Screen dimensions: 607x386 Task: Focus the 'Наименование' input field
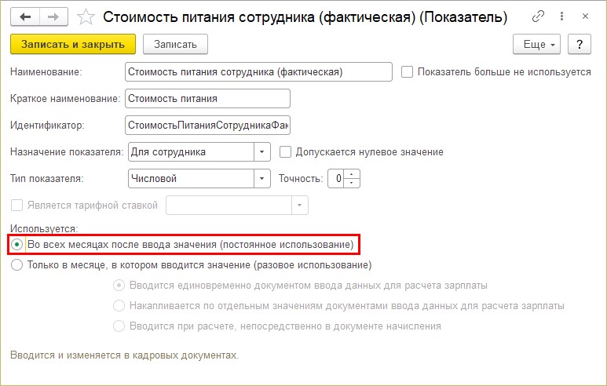258,72
